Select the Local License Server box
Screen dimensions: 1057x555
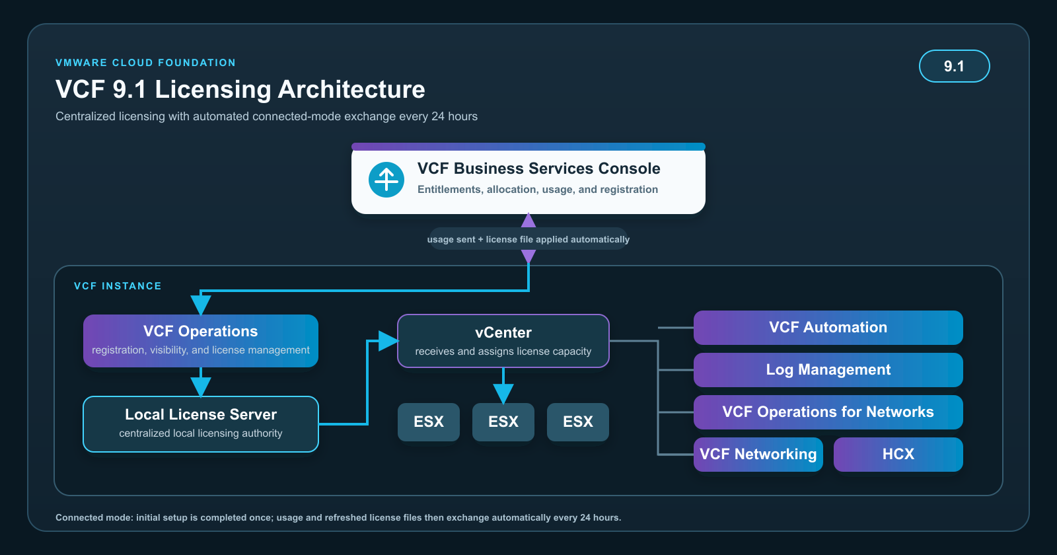(x=201, y=424)
